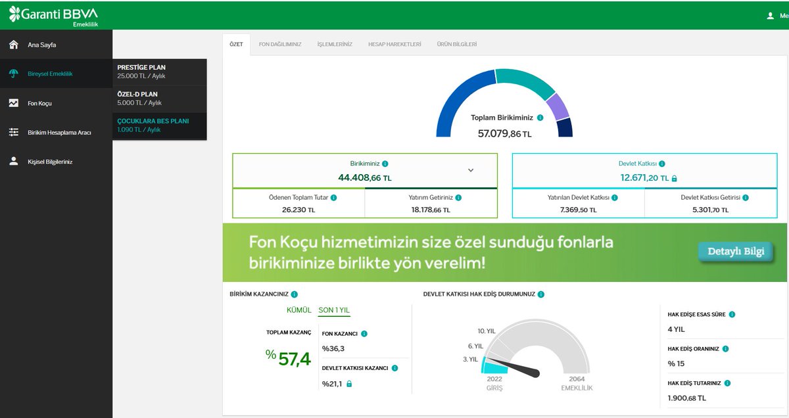Image resolution: width=789 pixels, height=418 pixels.
Task: Click lock icon next to %21,1
Action: click(x=349, y=384)
